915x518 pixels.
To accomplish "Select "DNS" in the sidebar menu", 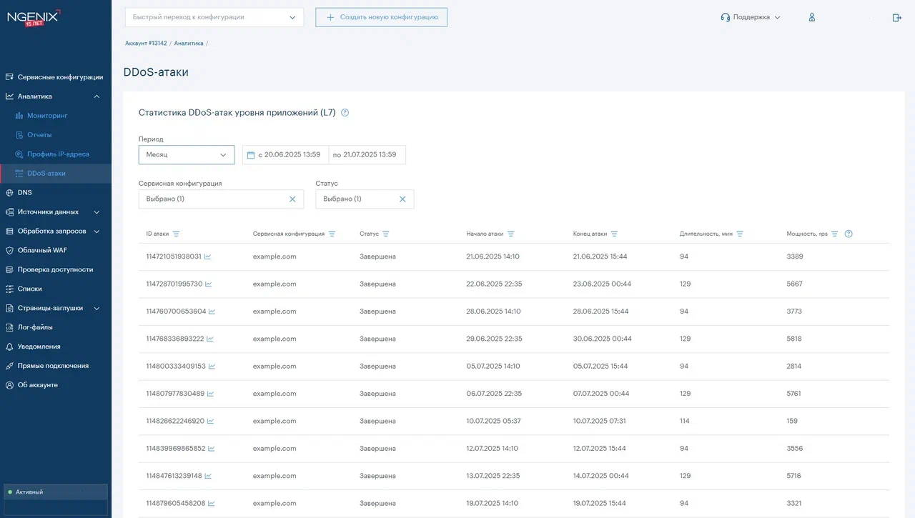I will point(25,192).
